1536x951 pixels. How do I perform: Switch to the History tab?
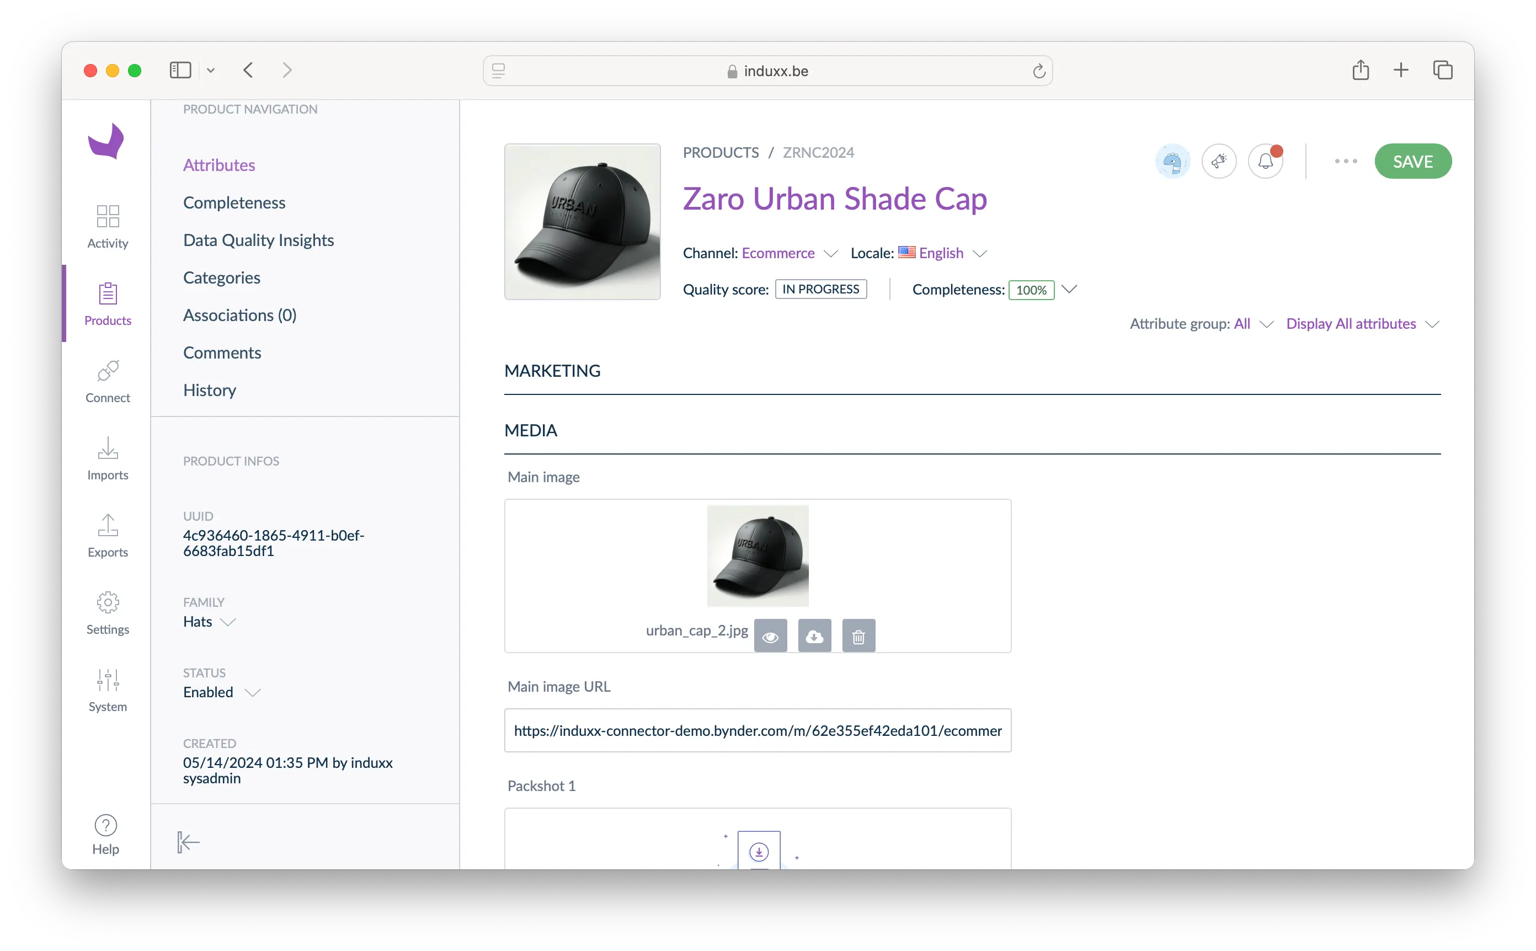coord(210,390)
